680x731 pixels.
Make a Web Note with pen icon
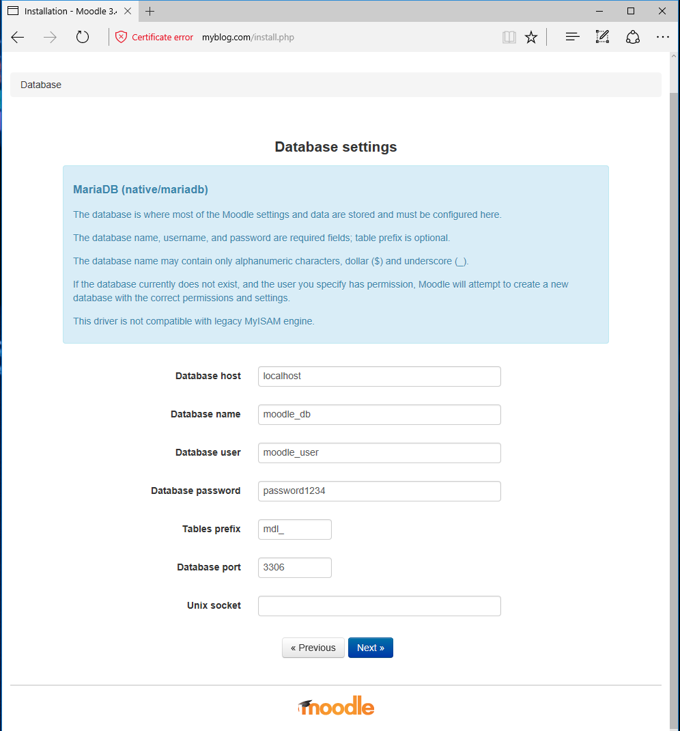click(x=602, y=36)
